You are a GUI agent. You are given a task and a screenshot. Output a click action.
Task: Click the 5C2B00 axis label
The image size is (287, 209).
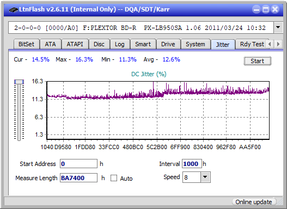pos(157,147)
